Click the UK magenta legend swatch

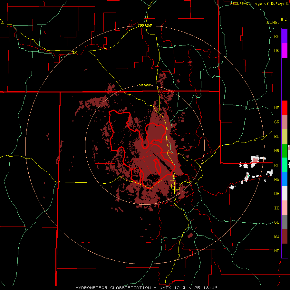click(x=285, y=51)
